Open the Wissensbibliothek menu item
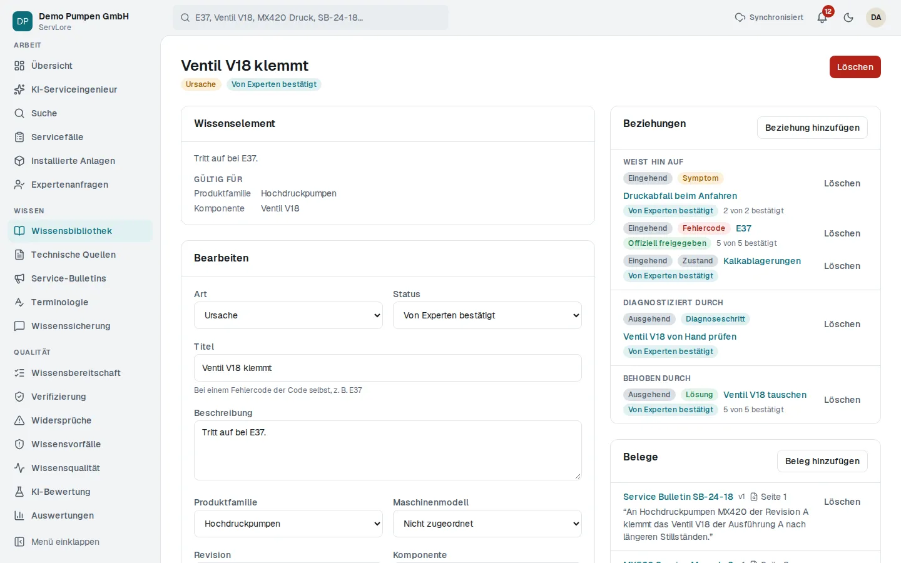Image resolution: width=901 pixels, height=563 pixels. 80,231
